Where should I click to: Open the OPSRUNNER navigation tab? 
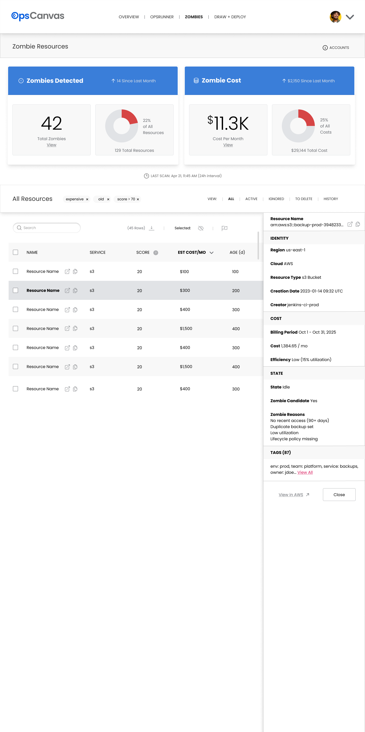pos(162,17)
